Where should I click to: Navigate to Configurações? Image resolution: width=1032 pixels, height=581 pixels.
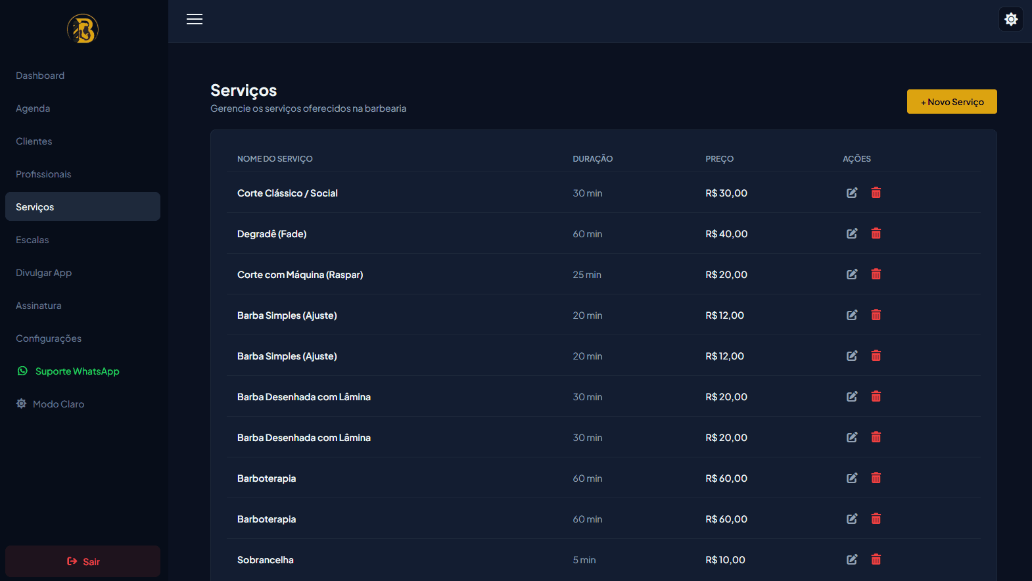49,338
